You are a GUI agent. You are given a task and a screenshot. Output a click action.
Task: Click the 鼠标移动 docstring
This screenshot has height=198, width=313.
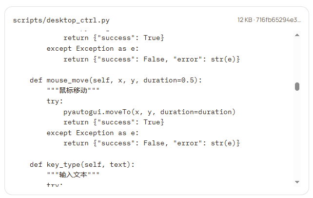74,91
